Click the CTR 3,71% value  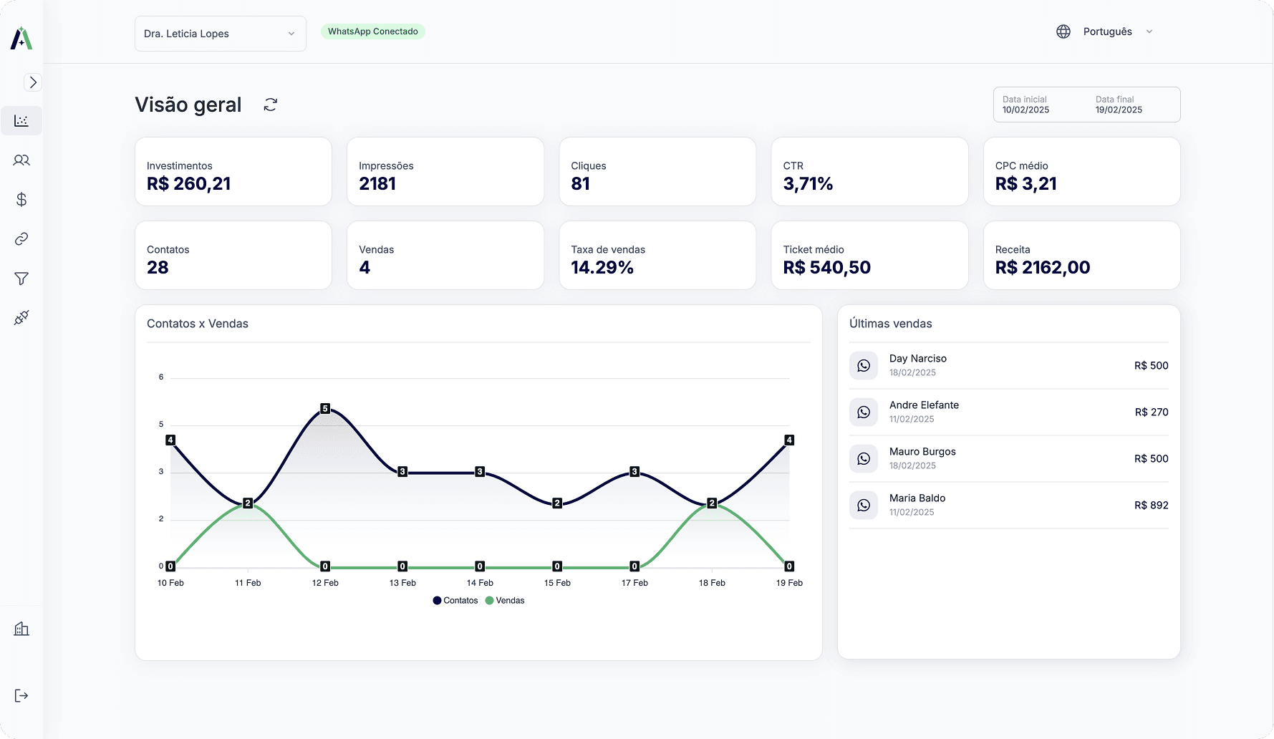[809, 184]
